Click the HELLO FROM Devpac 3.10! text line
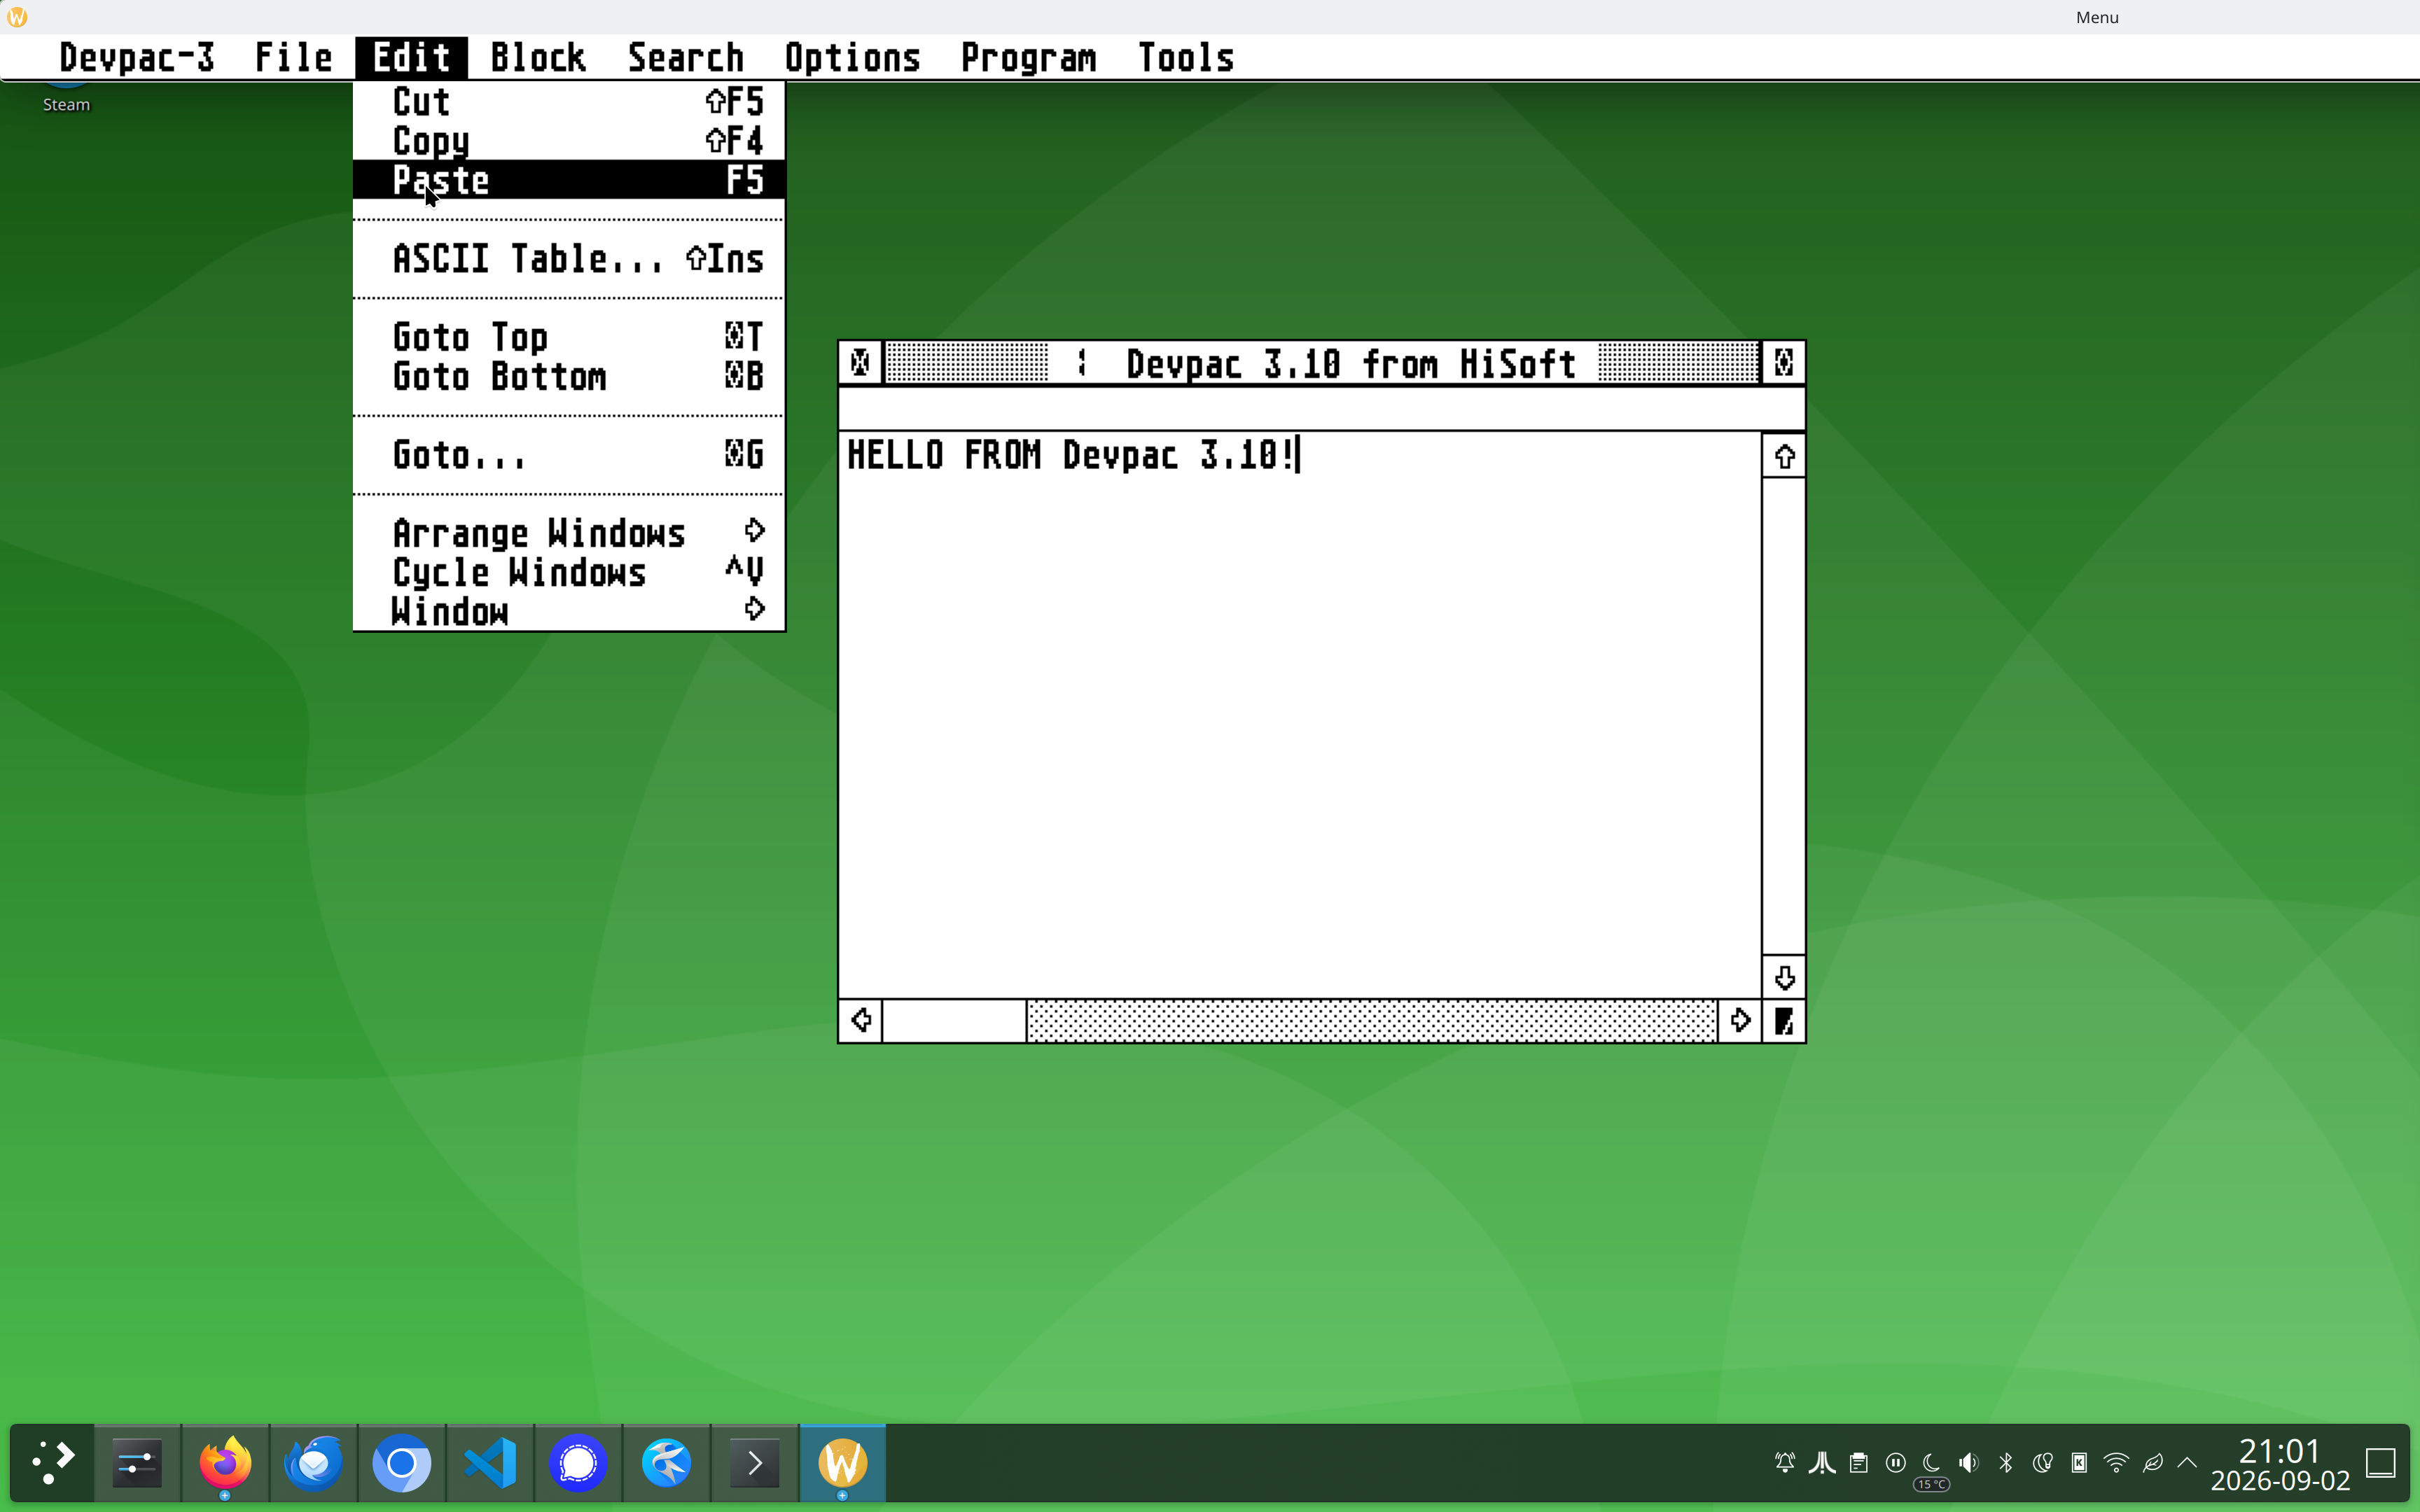The height and width of the screenshot is (1512, 2420). pyautogui.click(x=1071, y=455)
